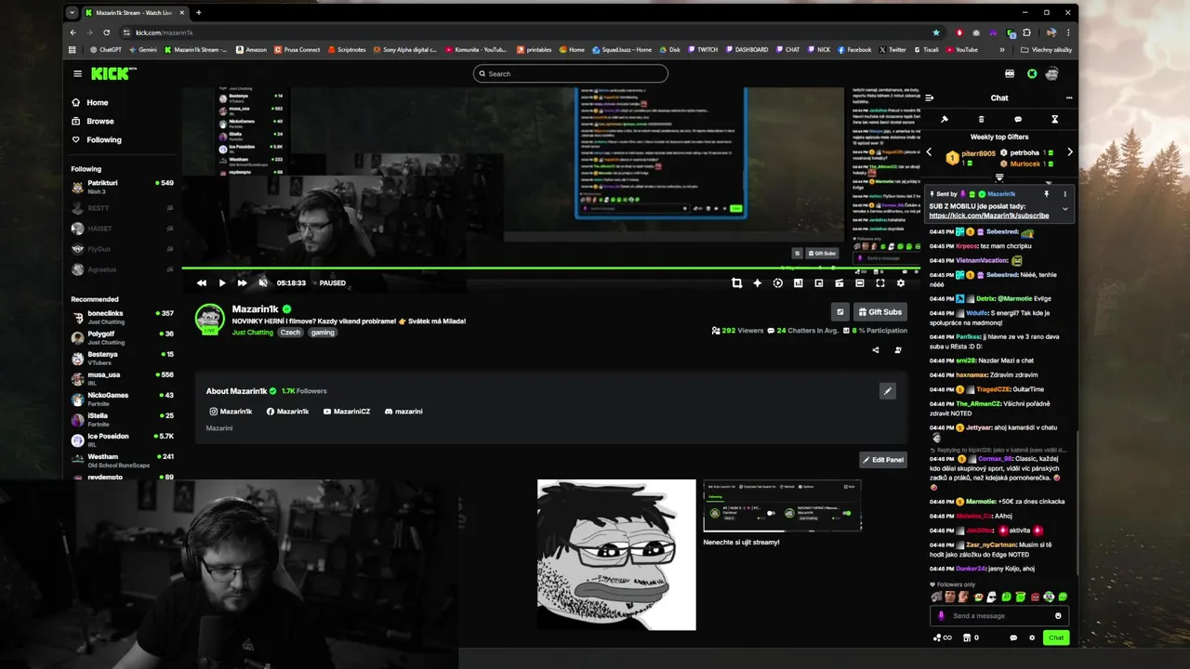Share the stream via share icon
1190x669 pixels.
[x=876, y=350]
